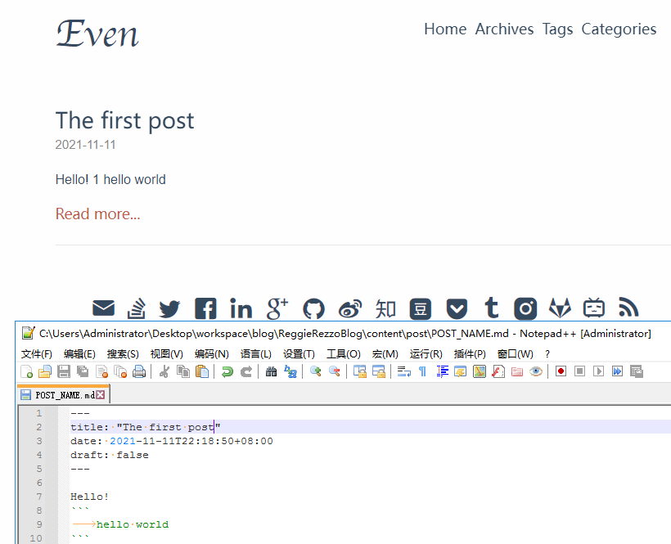Open the 语言(L) menu
Screen dimensions: 671x544
(x=255, y=354)
